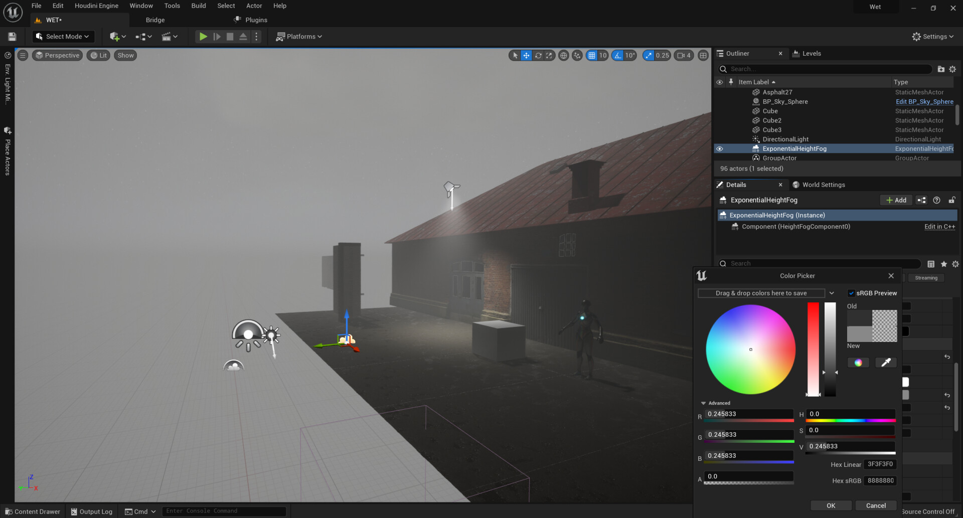963x518 pixels.
Task: Select the Move tool in viewport toolbar
Action: tap(526, 55)
